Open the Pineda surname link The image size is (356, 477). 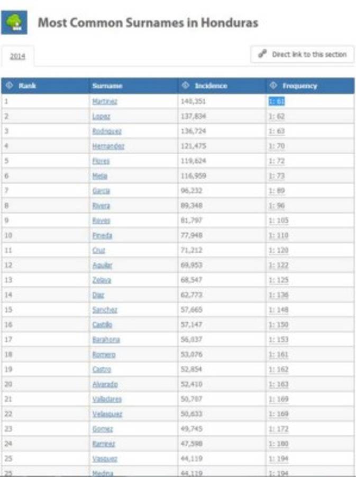pyautogui.click(x=102, y=235)
